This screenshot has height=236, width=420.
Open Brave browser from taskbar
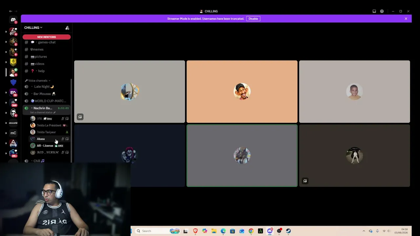(x=195, y=231)
